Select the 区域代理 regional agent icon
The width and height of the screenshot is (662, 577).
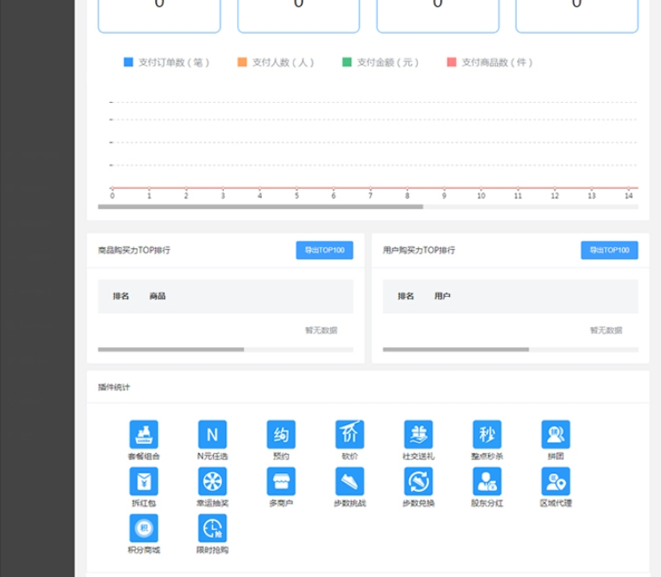click(556, 481)
